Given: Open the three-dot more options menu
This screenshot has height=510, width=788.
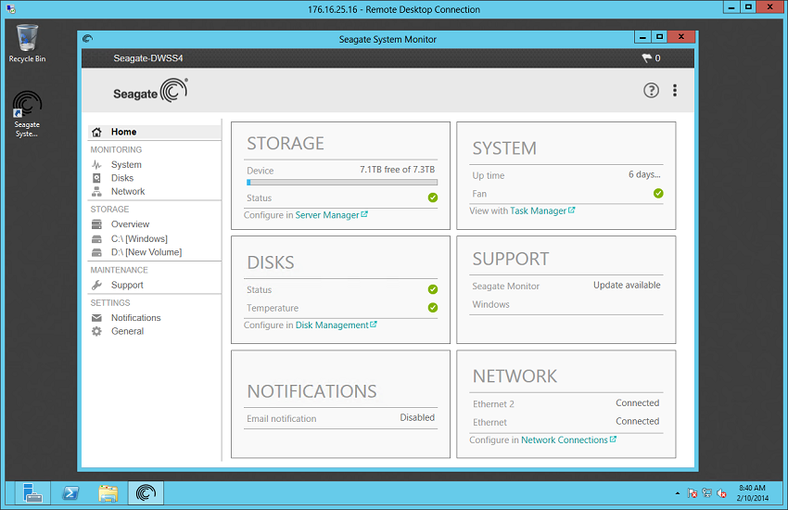Looking at the screenshot, I should [x=674, y=91].
